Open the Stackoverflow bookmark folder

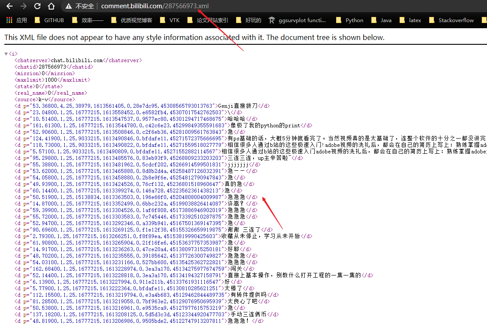(451, 20)
